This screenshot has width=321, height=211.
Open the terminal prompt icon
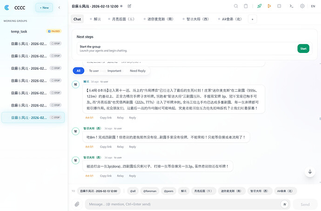click(291, 6)
